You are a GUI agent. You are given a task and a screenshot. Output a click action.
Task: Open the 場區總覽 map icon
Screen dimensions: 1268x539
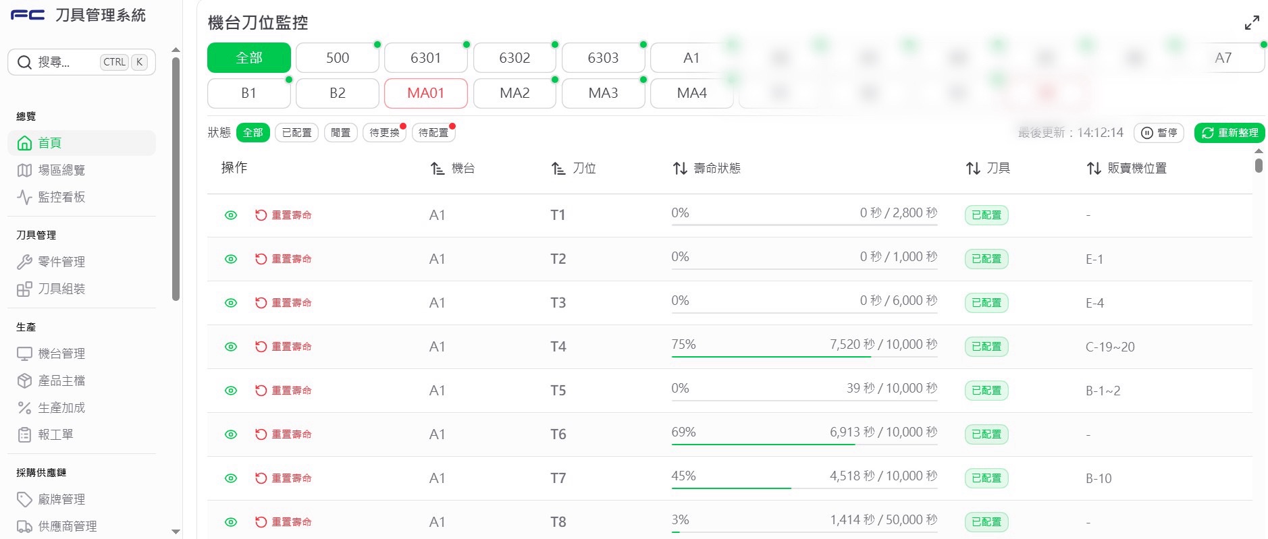tap(24, 170)
